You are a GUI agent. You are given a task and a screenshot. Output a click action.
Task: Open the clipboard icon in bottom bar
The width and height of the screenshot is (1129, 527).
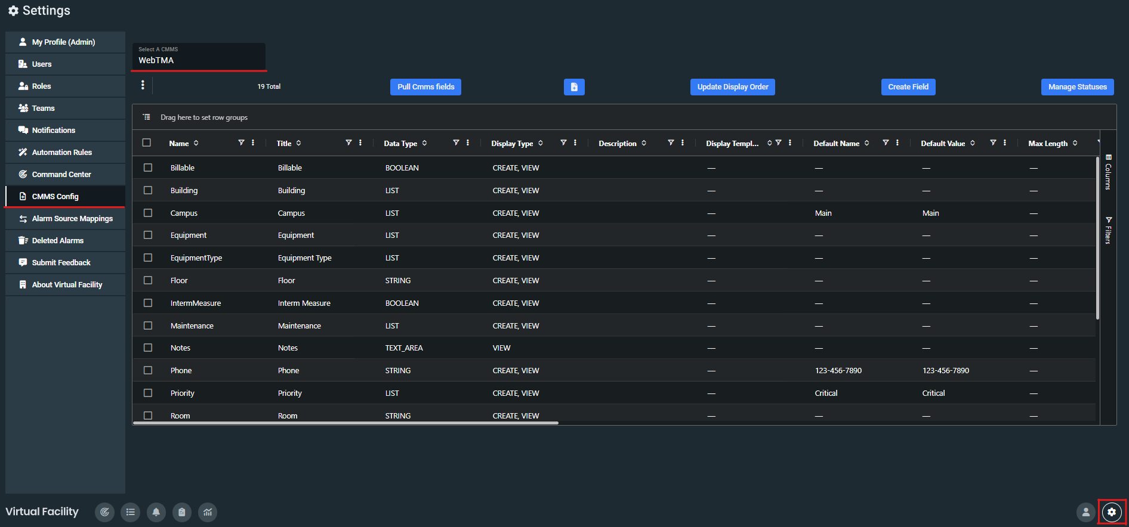[x=182, y=512]
